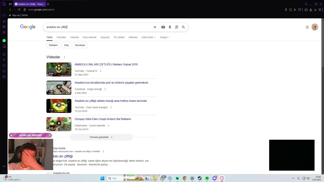View site security lock info
Viewport: 324px width, 182px height.
25,10
